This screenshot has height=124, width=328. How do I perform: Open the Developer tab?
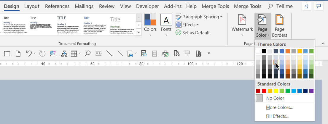click(x=147, y=7)
